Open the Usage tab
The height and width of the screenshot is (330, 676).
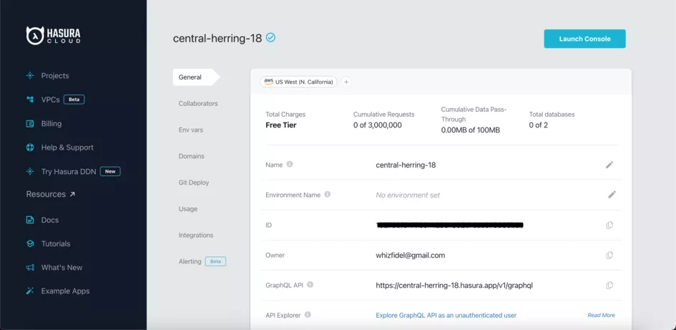188,209
